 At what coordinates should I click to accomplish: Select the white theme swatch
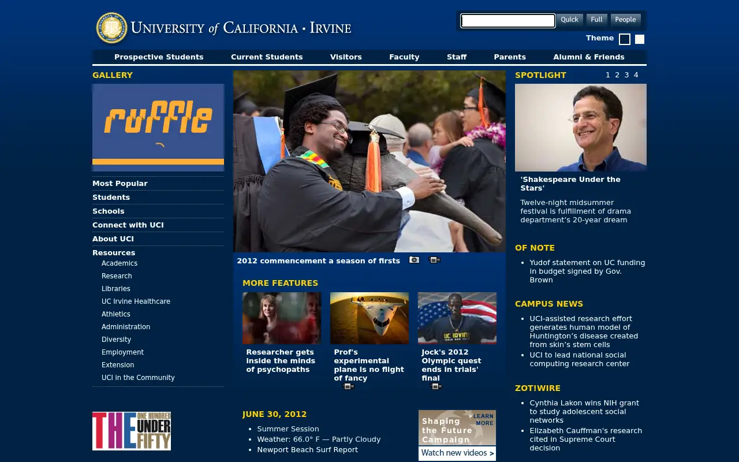tap(640, 39)
